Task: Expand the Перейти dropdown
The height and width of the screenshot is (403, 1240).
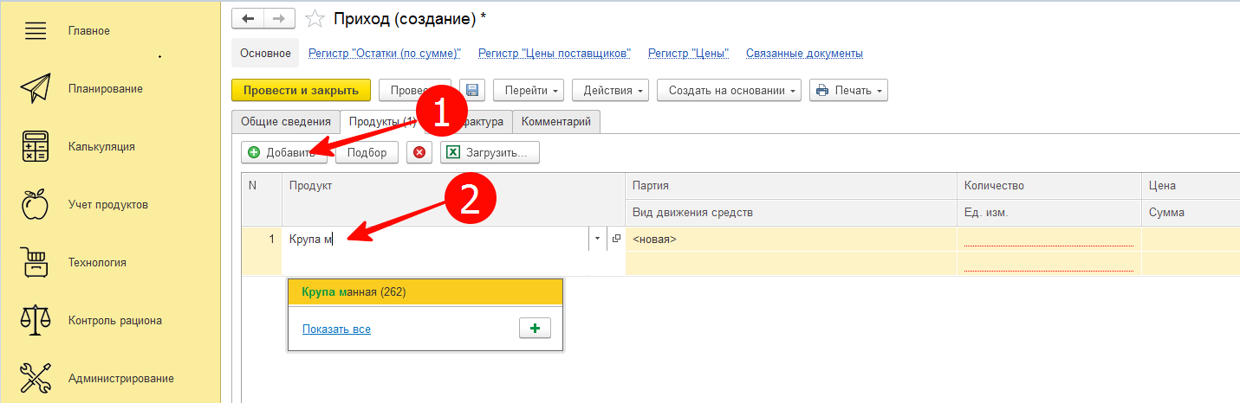Action: click(x=529, y=91)
